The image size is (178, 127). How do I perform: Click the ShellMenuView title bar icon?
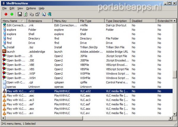pyautogui.click(x=4, y=3)
